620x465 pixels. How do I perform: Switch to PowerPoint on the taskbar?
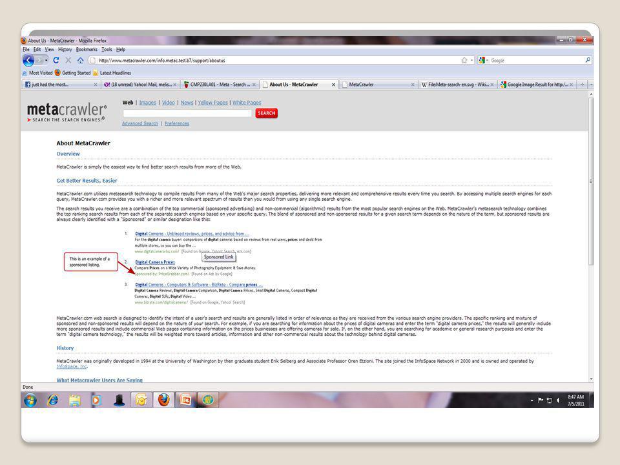coord(186,400)
